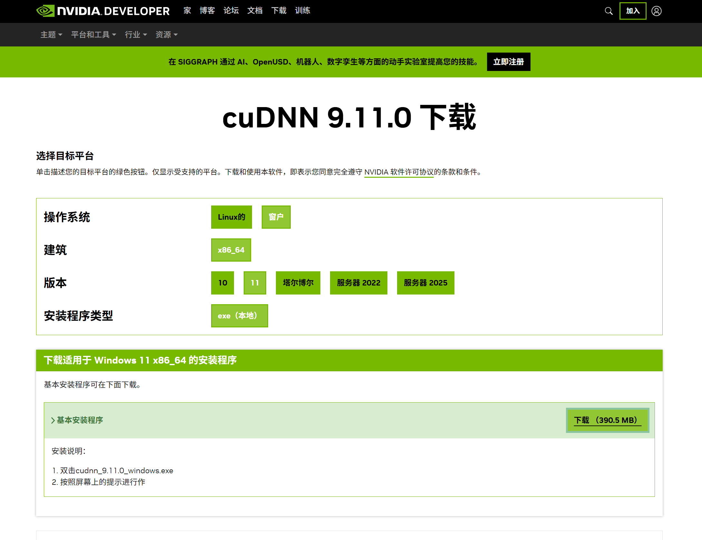The image size is (702, 540).
Task: Select 服务器 2025 version
Action: (425, 283)
